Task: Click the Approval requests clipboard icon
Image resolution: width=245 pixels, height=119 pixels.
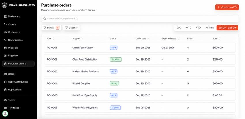Action: (x=5, y=82)
